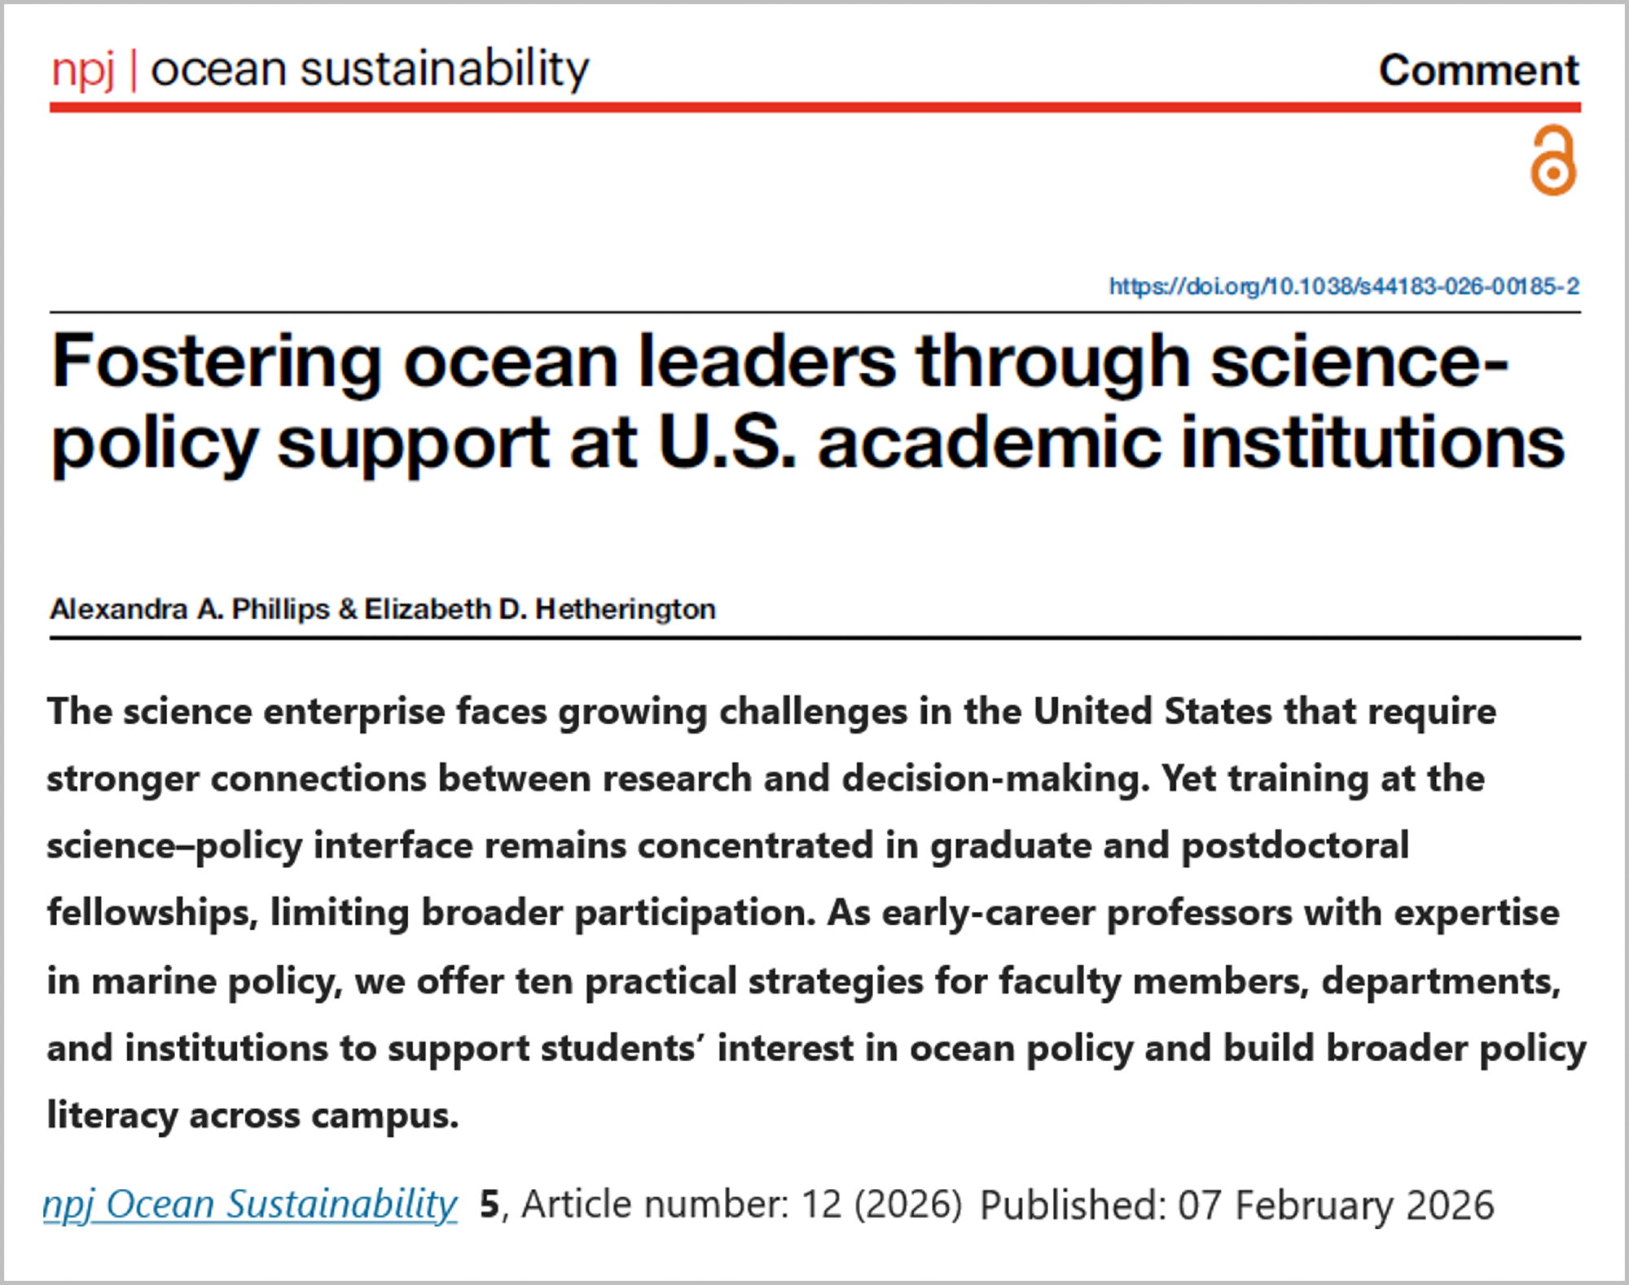Click the orange open access lock icon
The height and width of the screenshot is (1285, 1629).
(x=1552, y=161)
